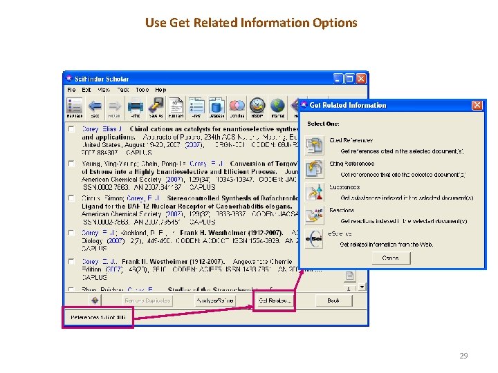The height and width of the screenshot is (373, 498).
Task: Open author link Corey, Elias J.
Action: pyautogui.click(x=102, y=129)
